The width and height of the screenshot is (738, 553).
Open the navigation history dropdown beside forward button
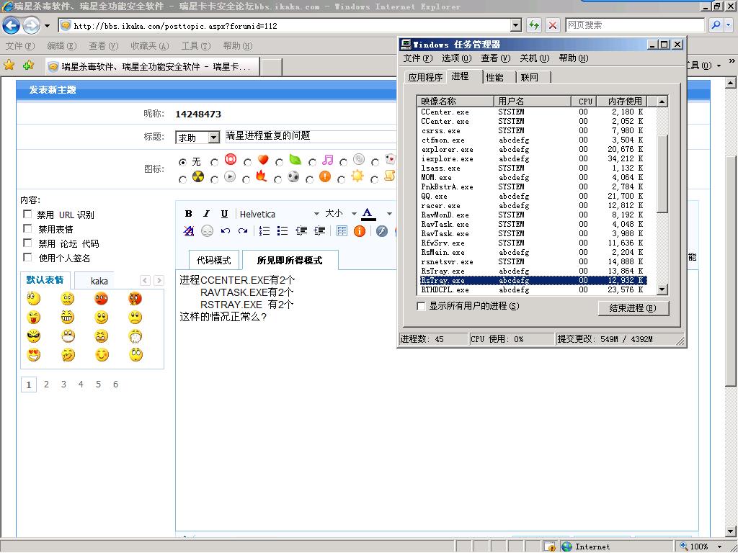47,25
